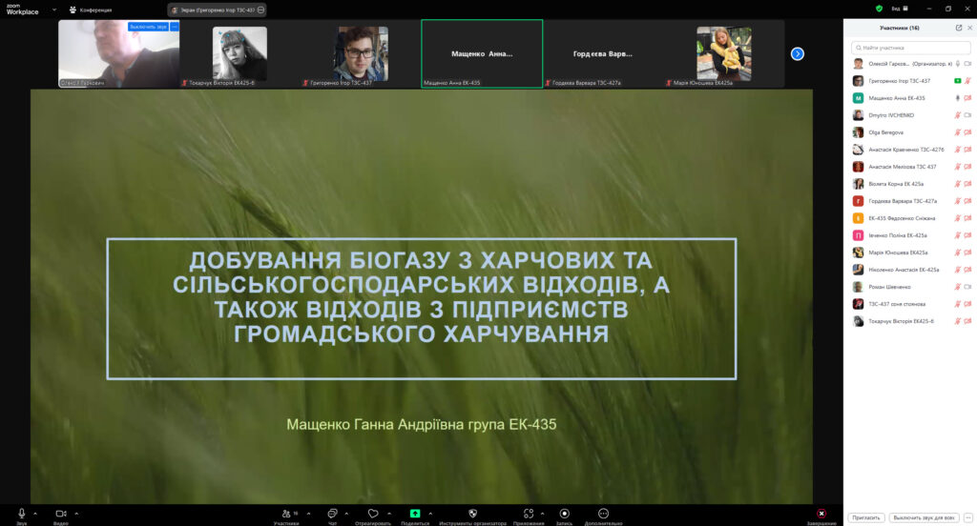Select participant ТЗС-437 соня стоянова
Image resolution: width=977 pixels, height=526 pixels.
tap(910, 304)
